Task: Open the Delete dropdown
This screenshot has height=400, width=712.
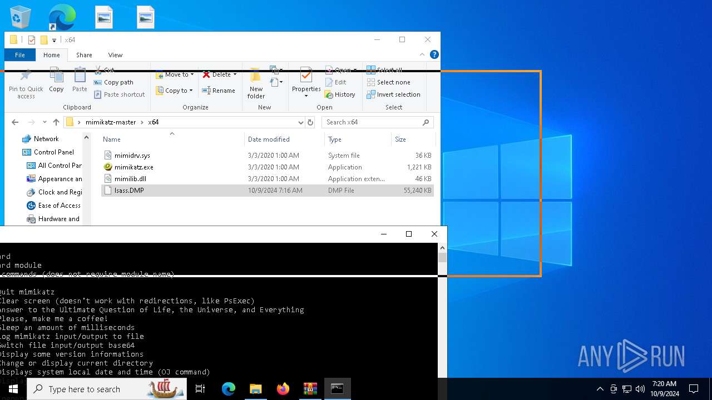Action: (x=220, y=74)
